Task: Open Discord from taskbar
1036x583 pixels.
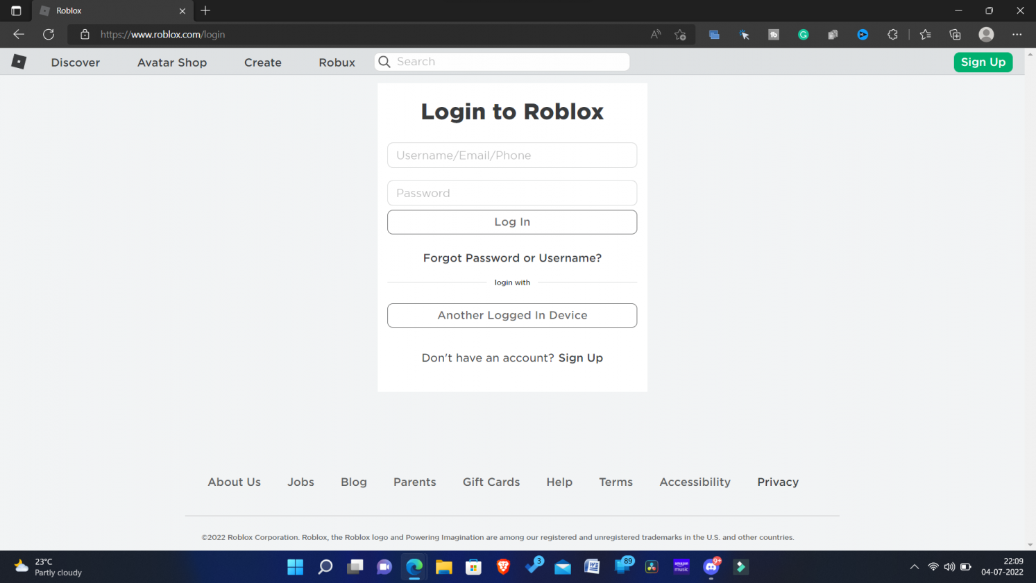Action: [711, 567]
